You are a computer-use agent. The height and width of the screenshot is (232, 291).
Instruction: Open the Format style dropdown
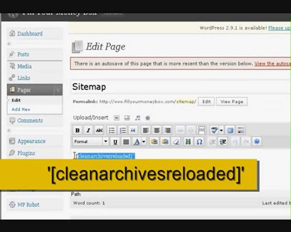tap(91, 142)
